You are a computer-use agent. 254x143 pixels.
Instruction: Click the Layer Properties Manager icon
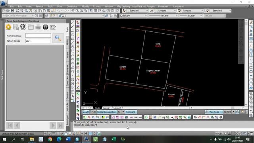[47, 15]
